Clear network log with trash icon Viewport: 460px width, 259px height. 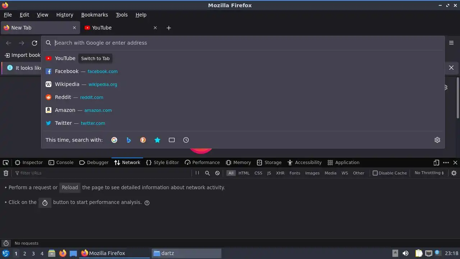click(x=6, y=173)
